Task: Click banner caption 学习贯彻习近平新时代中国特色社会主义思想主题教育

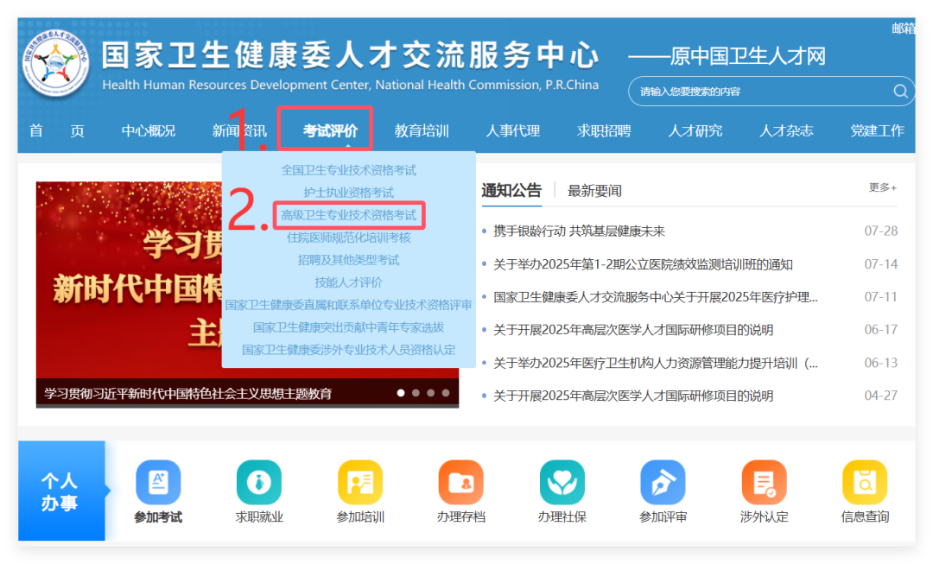Action: point(187,393)
